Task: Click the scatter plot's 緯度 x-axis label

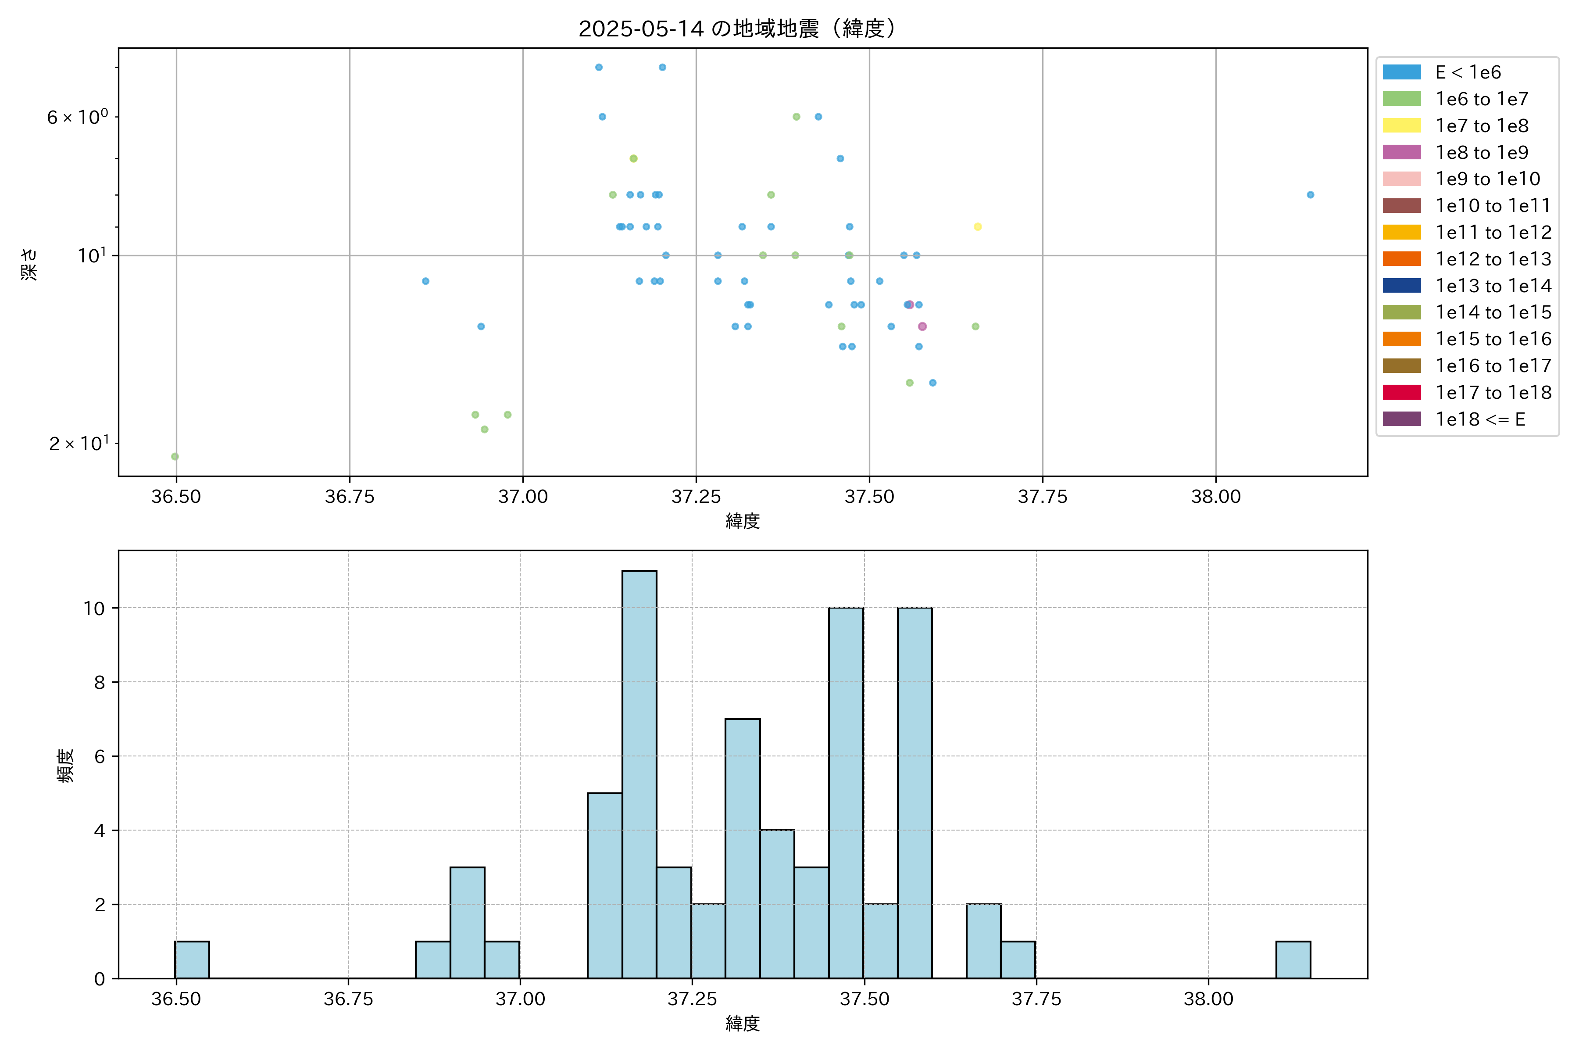Action: point(743,521)
